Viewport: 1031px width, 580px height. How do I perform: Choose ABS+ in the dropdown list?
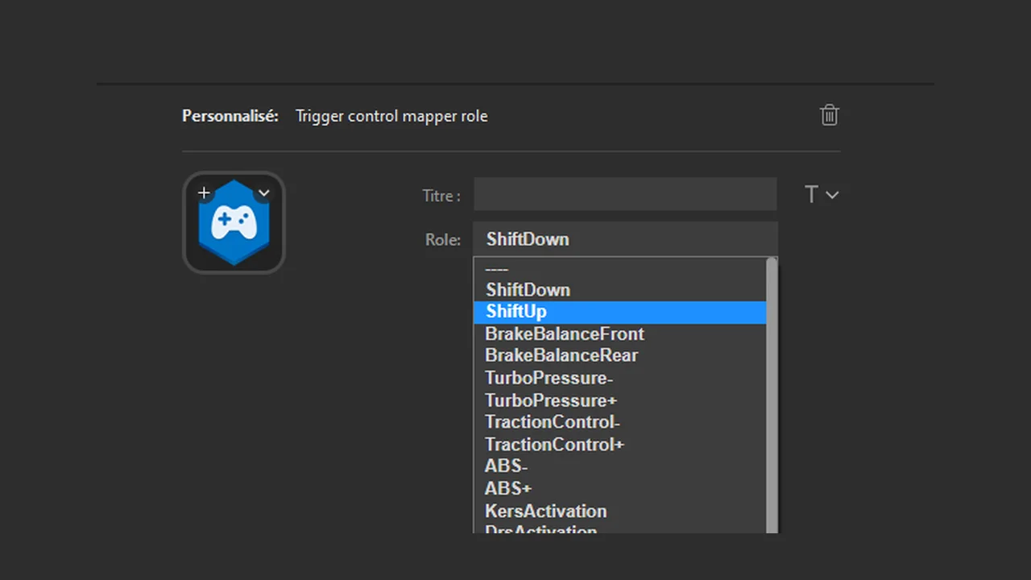(x=619, y=489)
